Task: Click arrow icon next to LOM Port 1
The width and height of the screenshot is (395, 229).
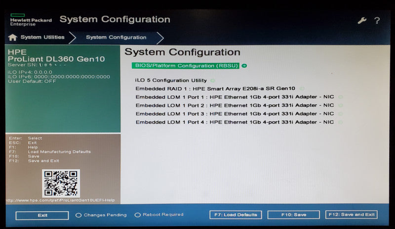Action: tap(340, 97)
